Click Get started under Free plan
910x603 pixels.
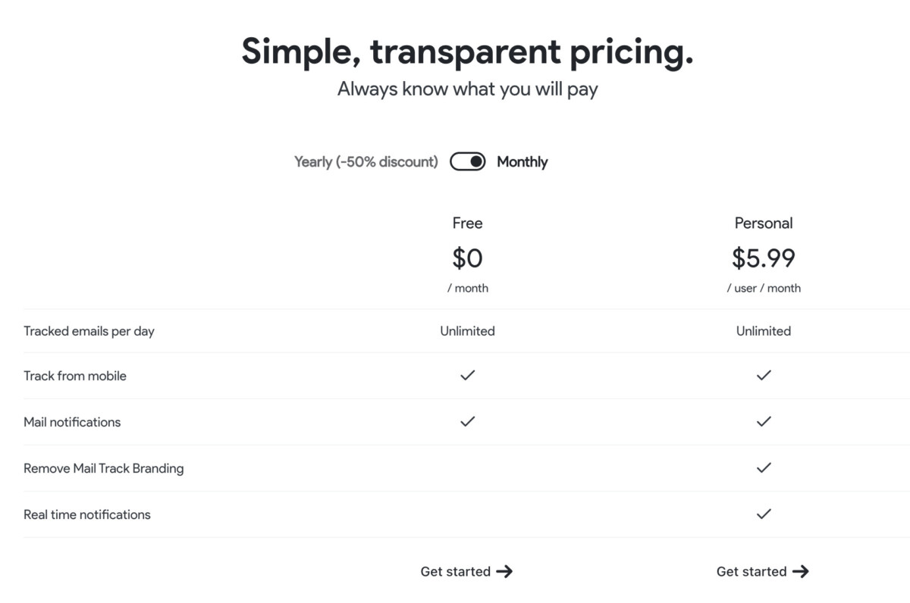coord(456,572)
